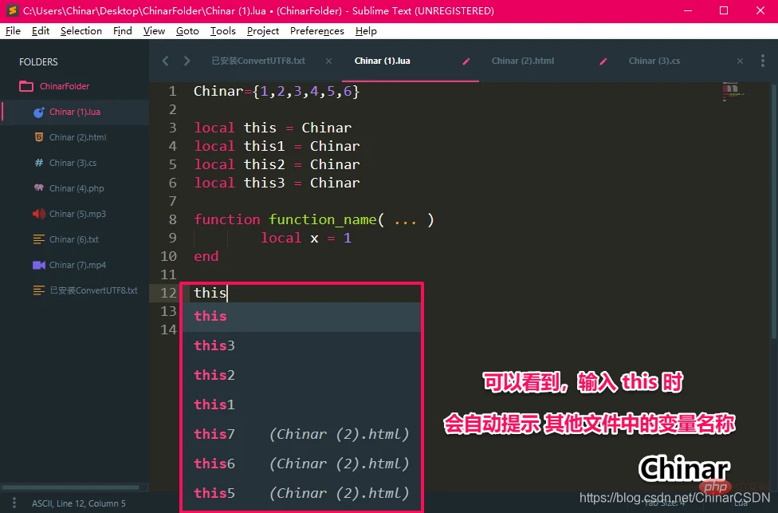Open the Help menu

pyautogui.click(x=366, y=31)
